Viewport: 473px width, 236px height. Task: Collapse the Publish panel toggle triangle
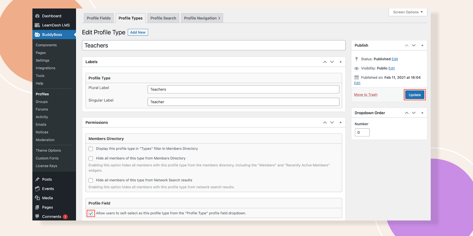pyautogui.click(x=422, y=45)
